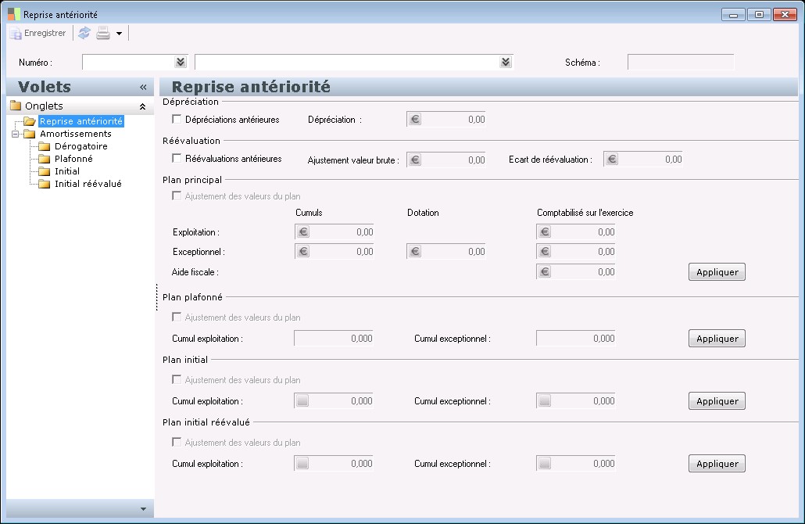Click euro icon in Ajustement valeur brute
This screenshot has height=524, width=805.
(x=415, y=160)
